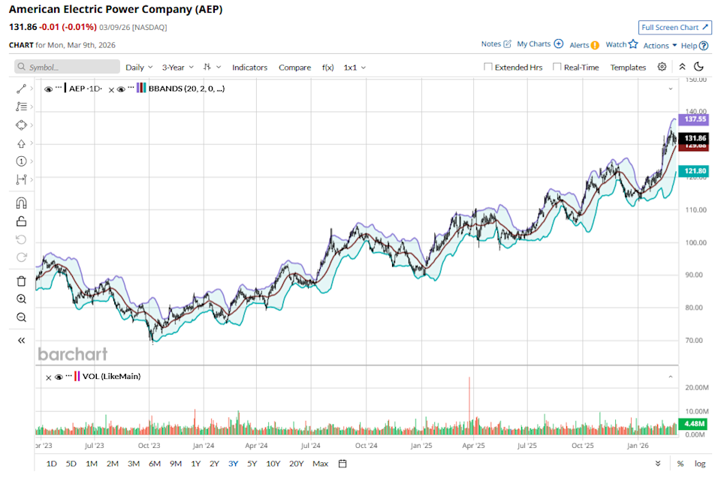
Task: Click the Full Screen Chart button
Action: coord(674,27)
